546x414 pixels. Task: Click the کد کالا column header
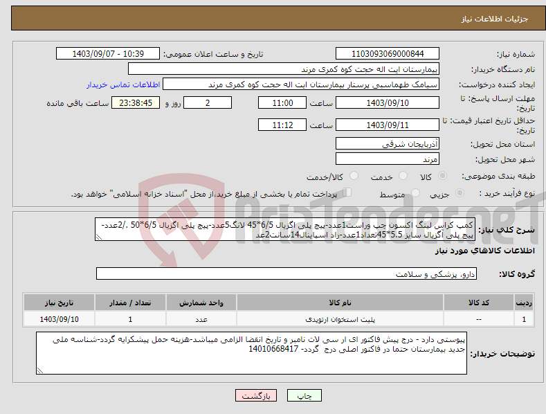pos(479,303)
